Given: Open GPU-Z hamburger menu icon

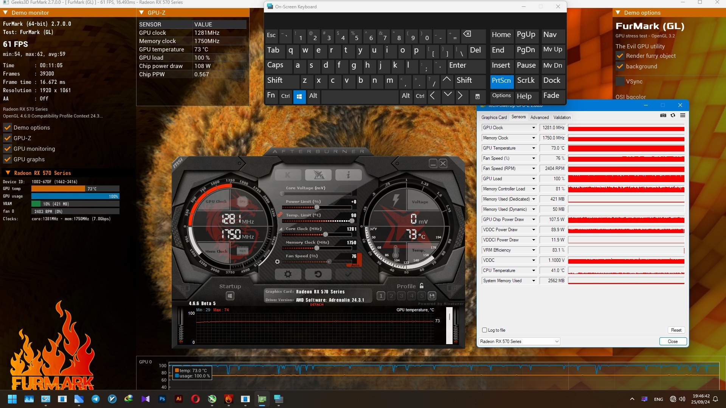Looking at the screenshot, I should (x=683, y=116).
